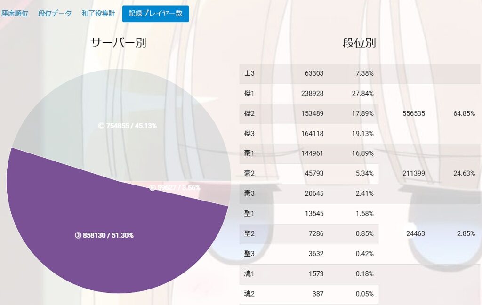Switch to the 段位データ tab
Viewport: 482px width, 305px height.
pyautogui.click(x=55, y=14)
